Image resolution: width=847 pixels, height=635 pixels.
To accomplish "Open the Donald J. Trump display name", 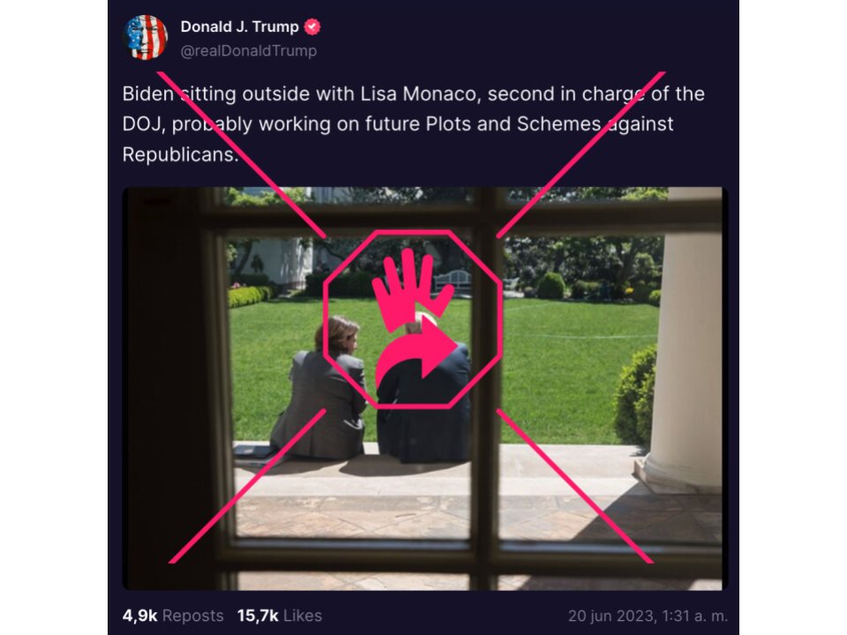I will tap(239, 26).
